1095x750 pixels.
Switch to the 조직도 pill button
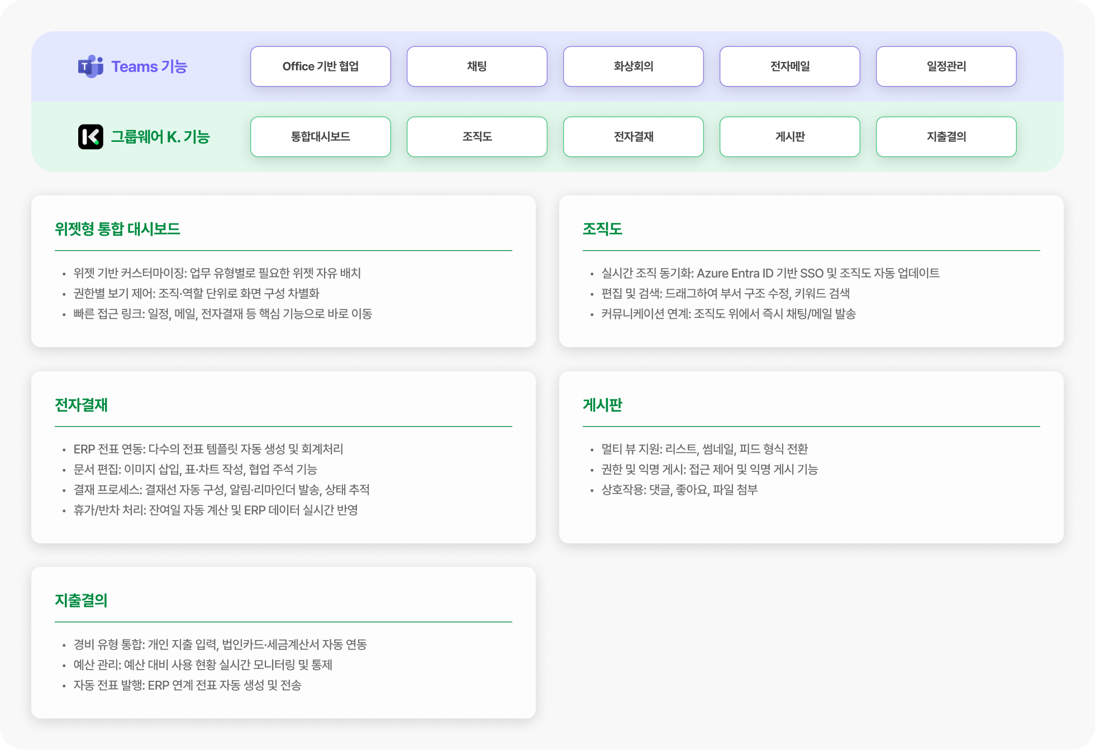pos(477,137)
